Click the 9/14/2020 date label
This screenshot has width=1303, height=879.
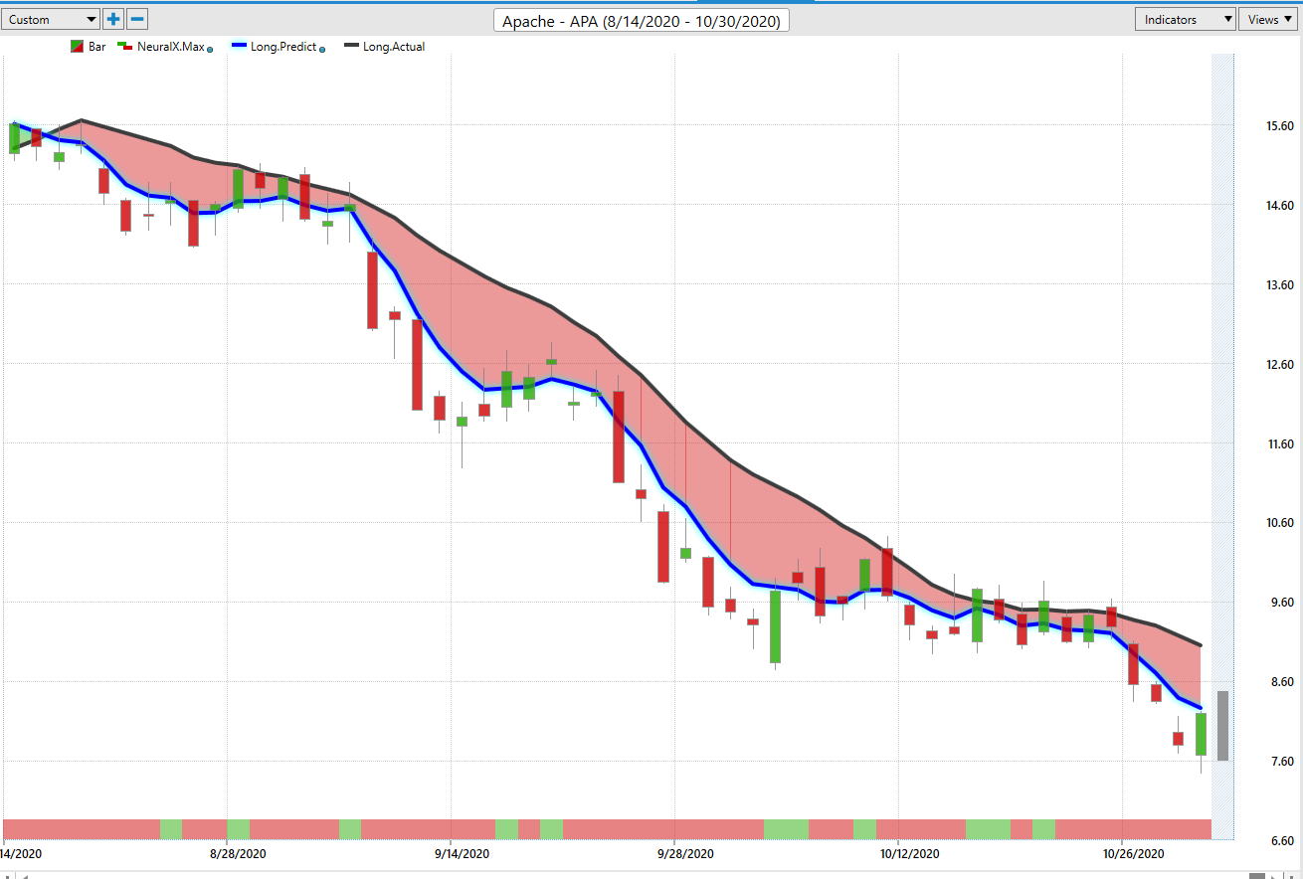(x=462, y=854)
